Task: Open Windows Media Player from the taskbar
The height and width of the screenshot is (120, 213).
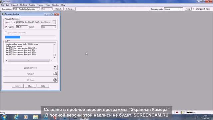Action: pyautogui.click(x=26, y=117)
